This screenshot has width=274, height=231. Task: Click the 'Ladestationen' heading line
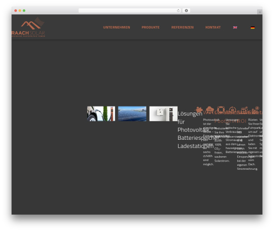click(196, 146)
